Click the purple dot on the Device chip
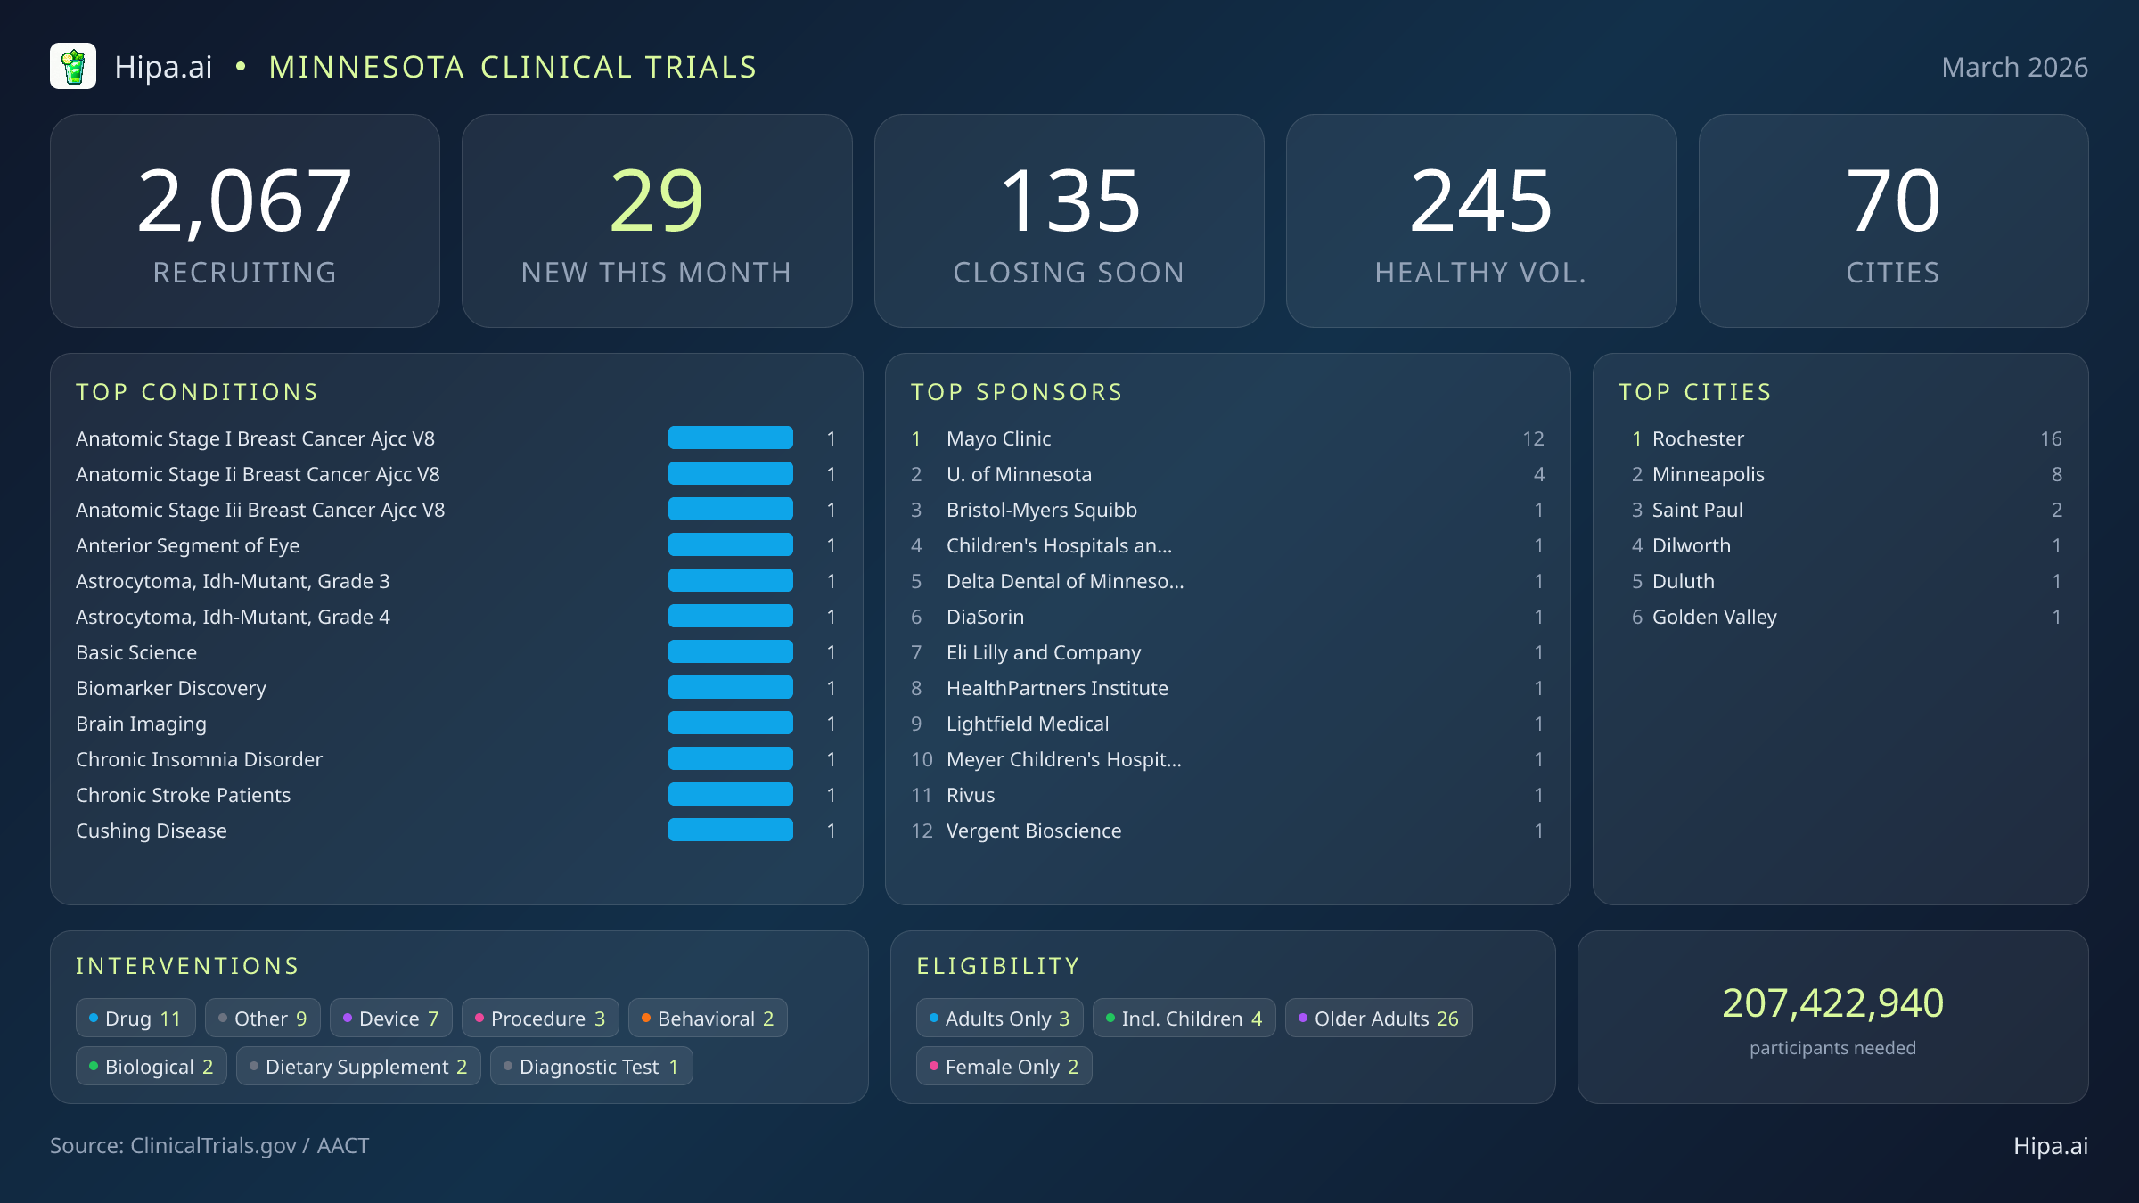Viewport: 2139px width, 1203px height. (347, 1018)
